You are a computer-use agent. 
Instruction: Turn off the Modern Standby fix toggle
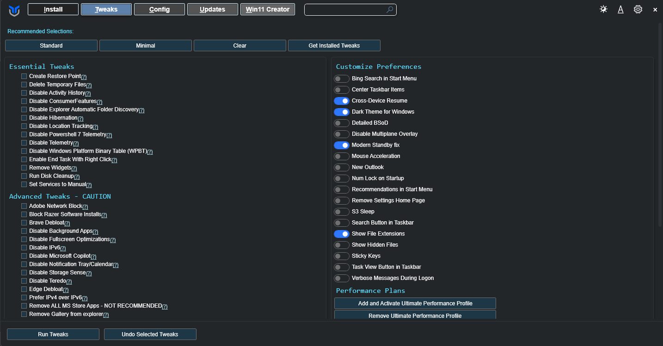point(342,145)
